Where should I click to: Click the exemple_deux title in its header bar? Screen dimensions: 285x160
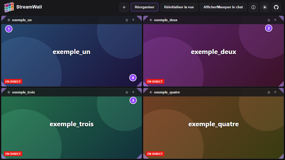(x=166, y=20)
